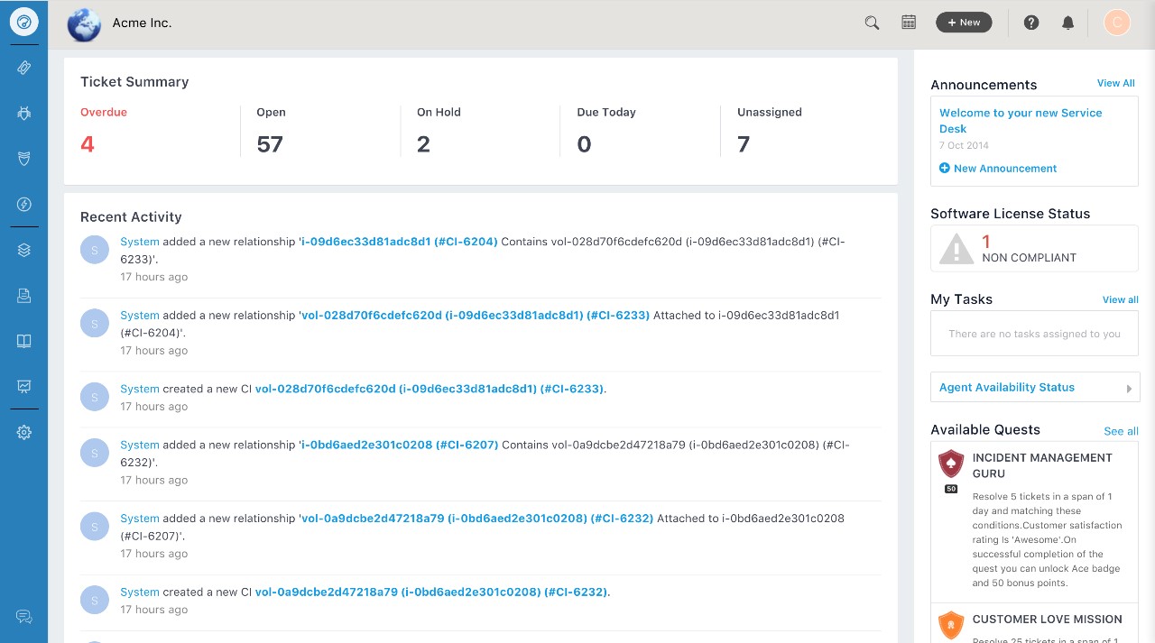Open the user profile avatar menu
The width and height of the screenshot is (1155, 643).
(x=1116, y=23)
